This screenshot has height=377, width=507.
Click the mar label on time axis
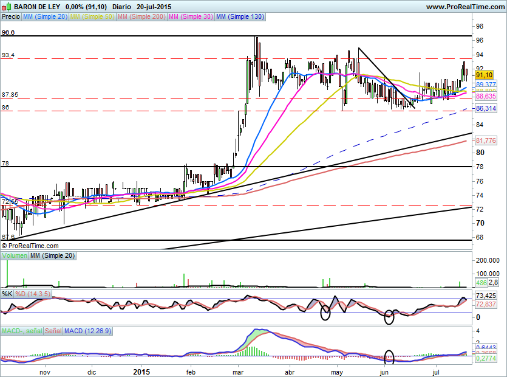tap(238, 372)
